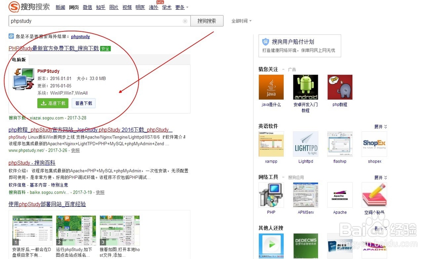
Task: Open step 3 tutorial thumbnail
Action: [120, 230]
